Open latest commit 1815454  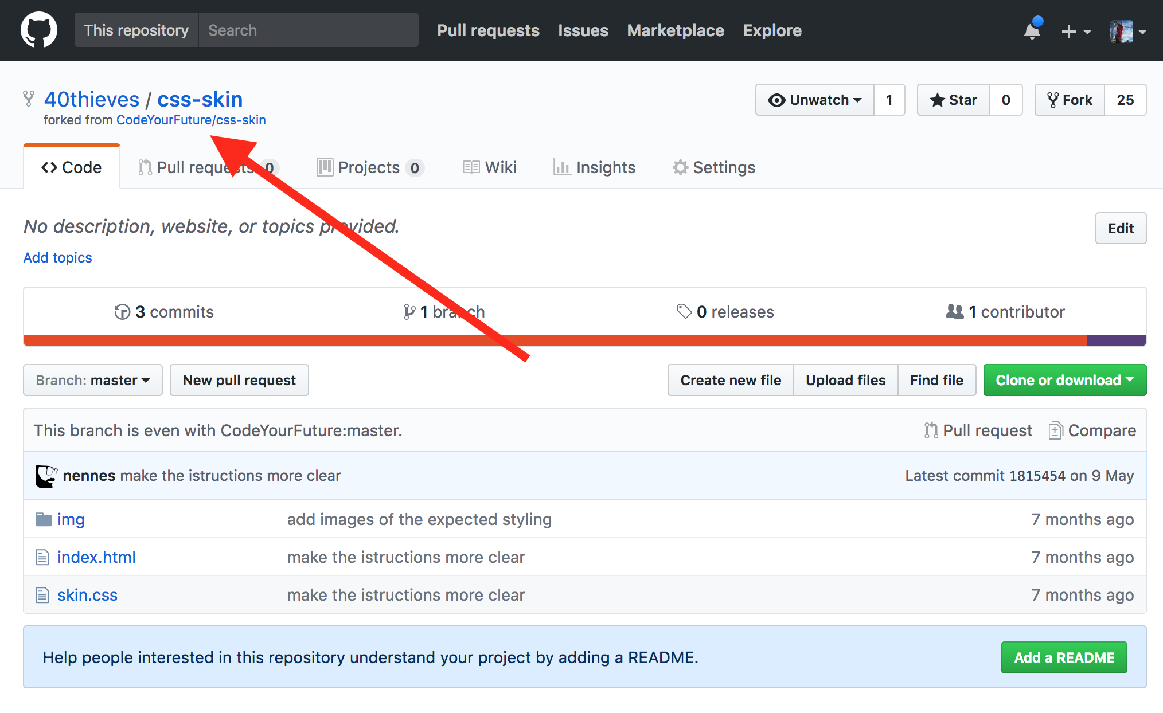tap(1037, 476)
